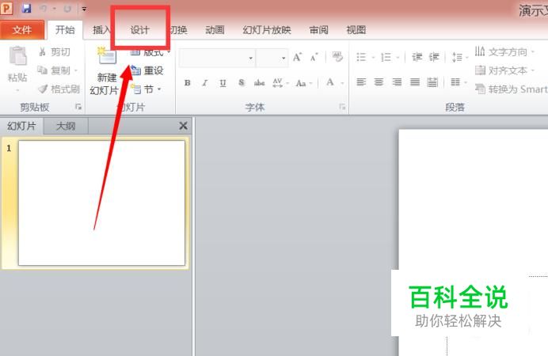Close the slides/outline pane
Screen dimensions: 548x356
183,126
